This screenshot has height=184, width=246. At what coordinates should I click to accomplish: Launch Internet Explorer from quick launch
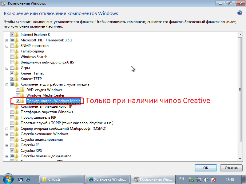(28, 179)
